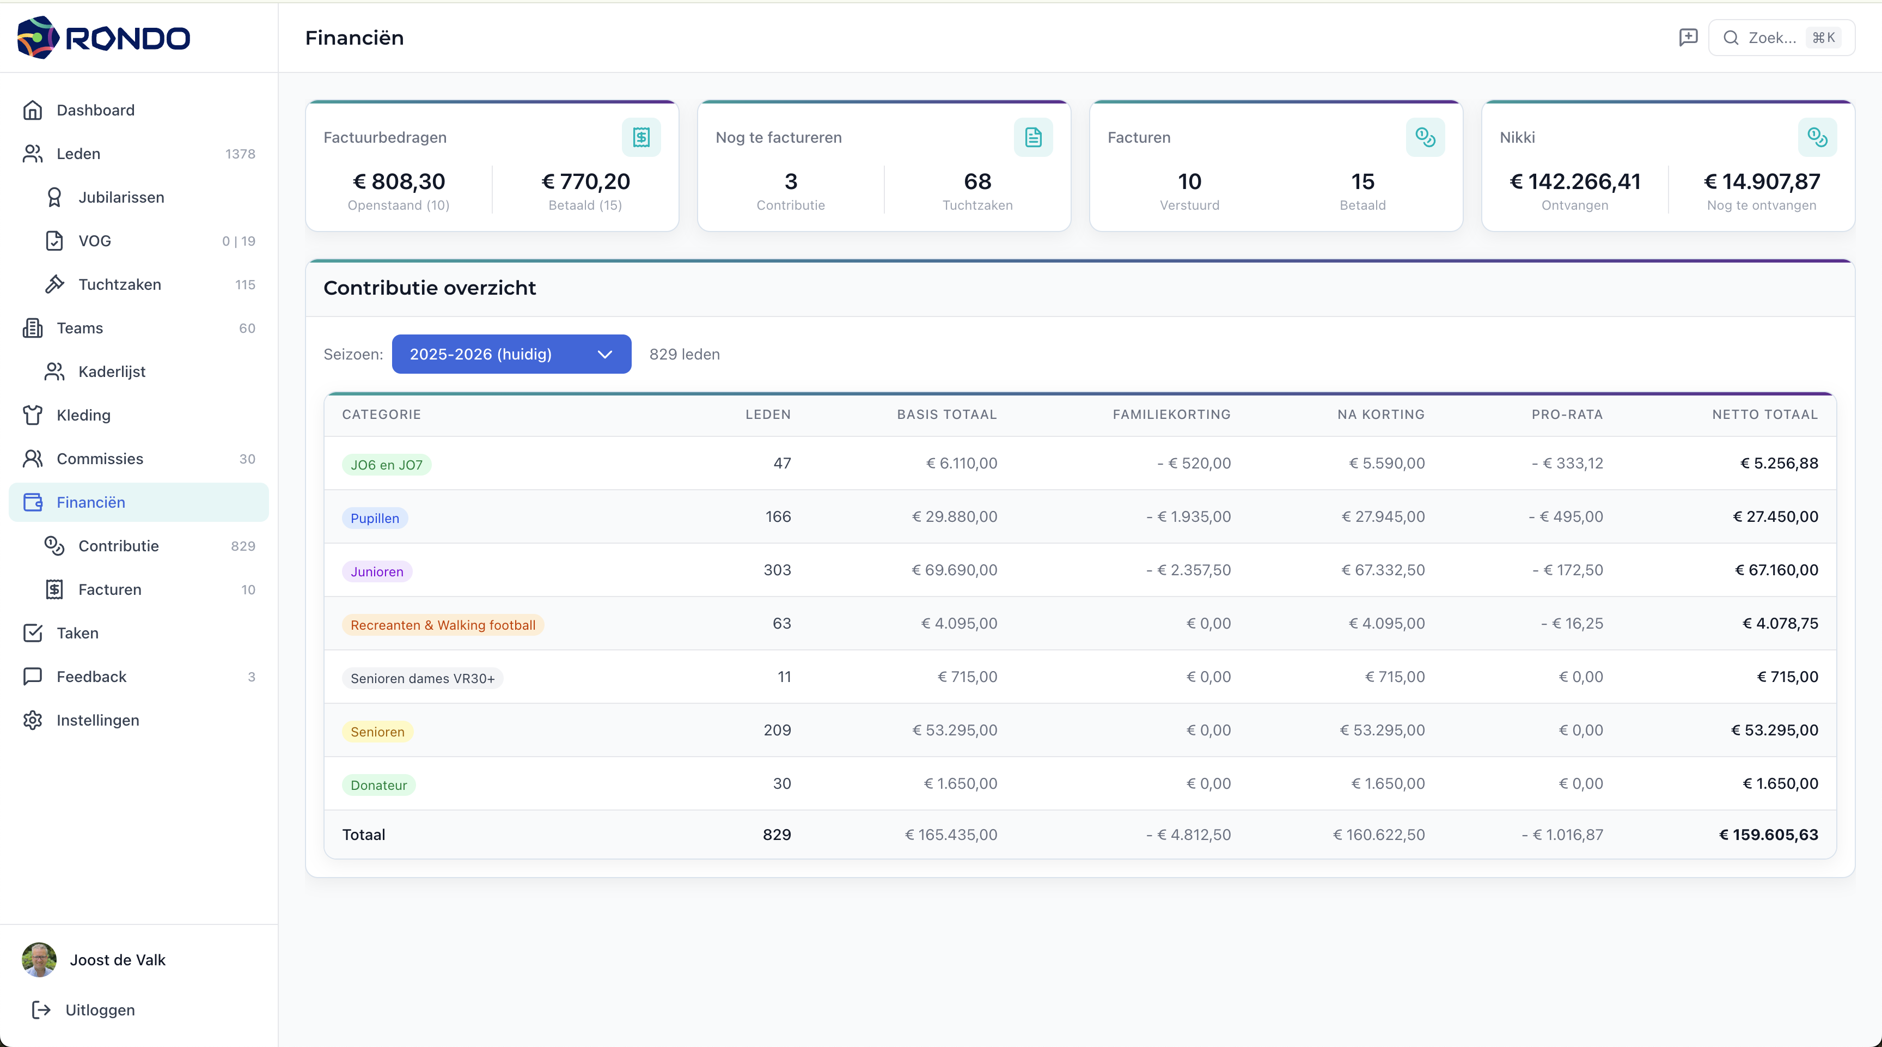Collapse the Facturen card coin icon
1882x1047 pixels.
[1425, 137]
